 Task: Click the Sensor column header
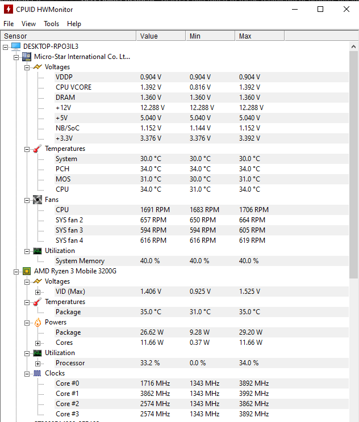point(69,36)
